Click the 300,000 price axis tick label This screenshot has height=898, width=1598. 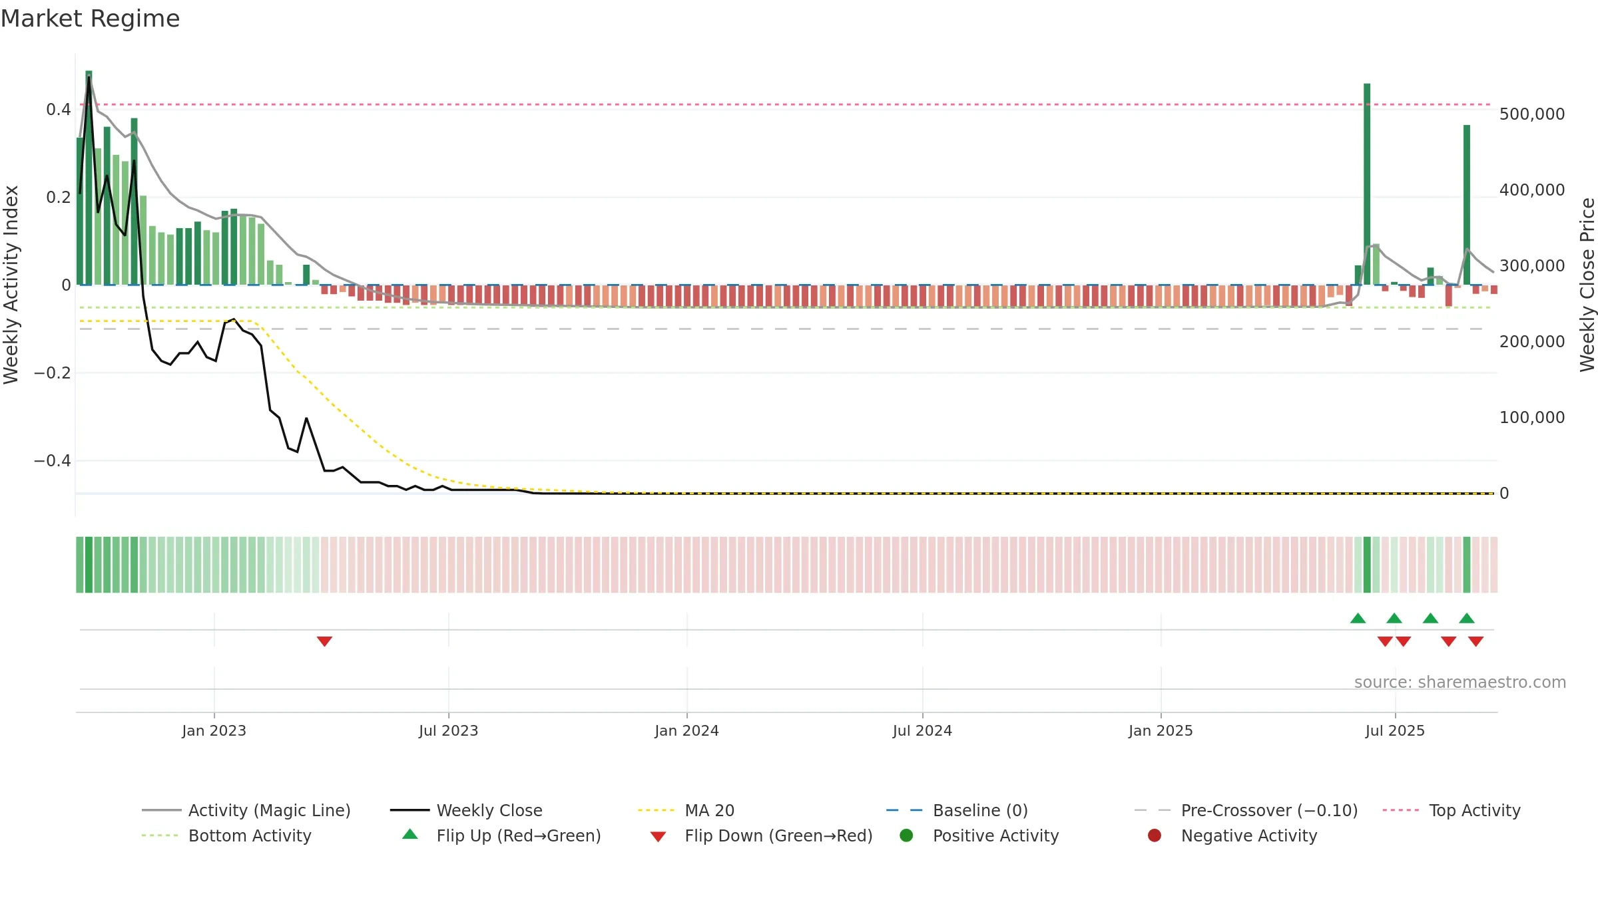tap(1532, 266)
